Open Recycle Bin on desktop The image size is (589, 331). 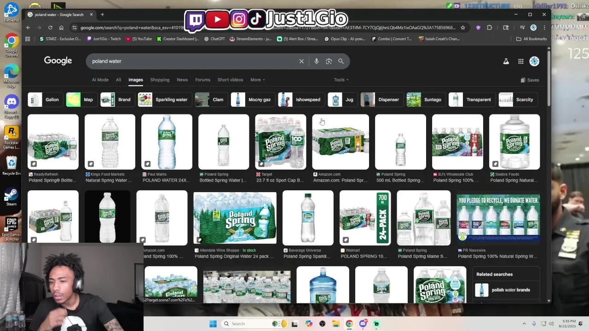(12, 165)
